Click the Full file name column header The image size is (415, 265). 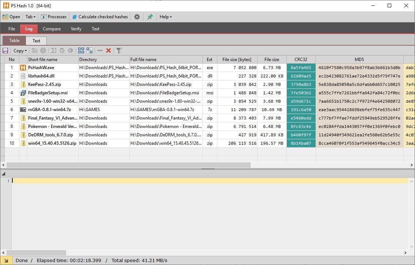(166, 60)
